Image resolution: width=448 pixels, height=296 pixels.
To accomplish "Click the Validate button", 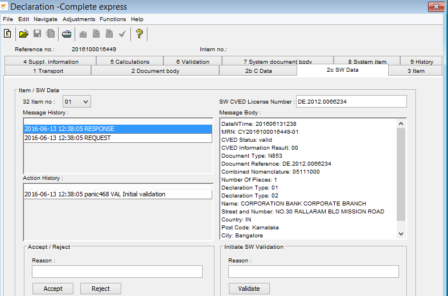I will pos(249,289).
